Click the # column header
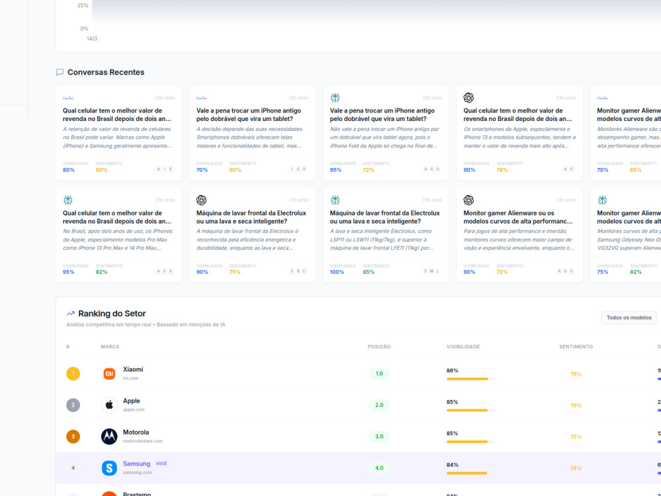661x496 pixels. 68,347
